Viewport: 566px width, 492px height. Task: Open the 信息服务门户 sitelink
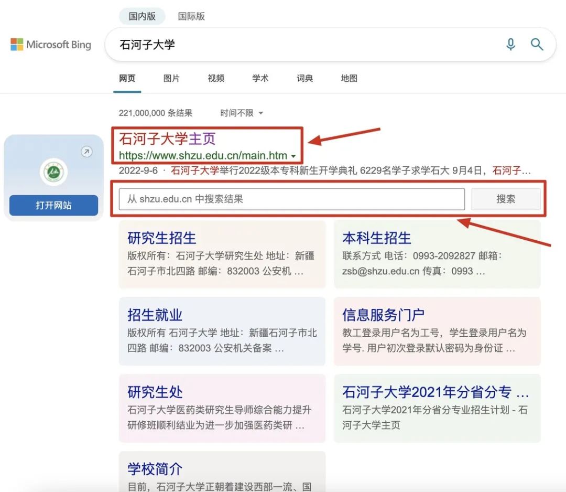click(x=383, y=315)
